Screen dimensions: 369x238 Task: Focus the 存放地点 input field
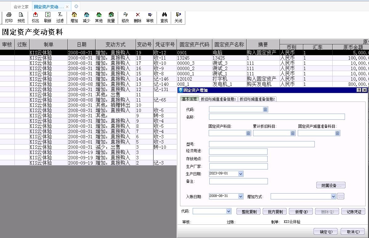tap(238, 159)
